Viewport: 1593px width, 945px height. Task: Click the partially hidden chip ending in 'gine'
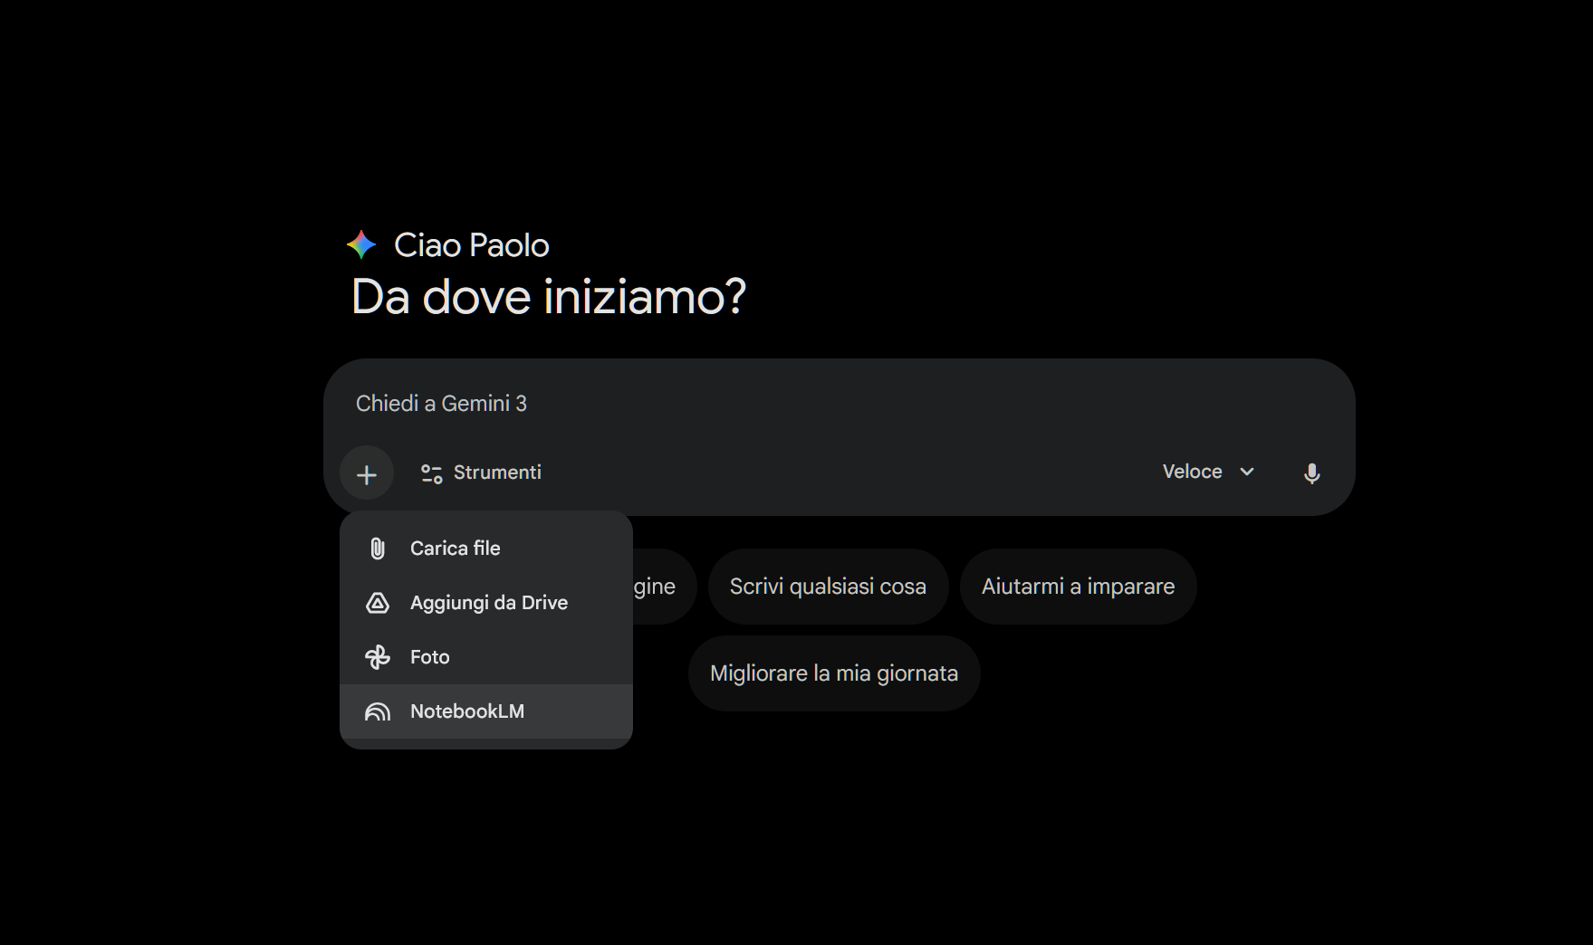pyautogui.click(x=661, y=587)
